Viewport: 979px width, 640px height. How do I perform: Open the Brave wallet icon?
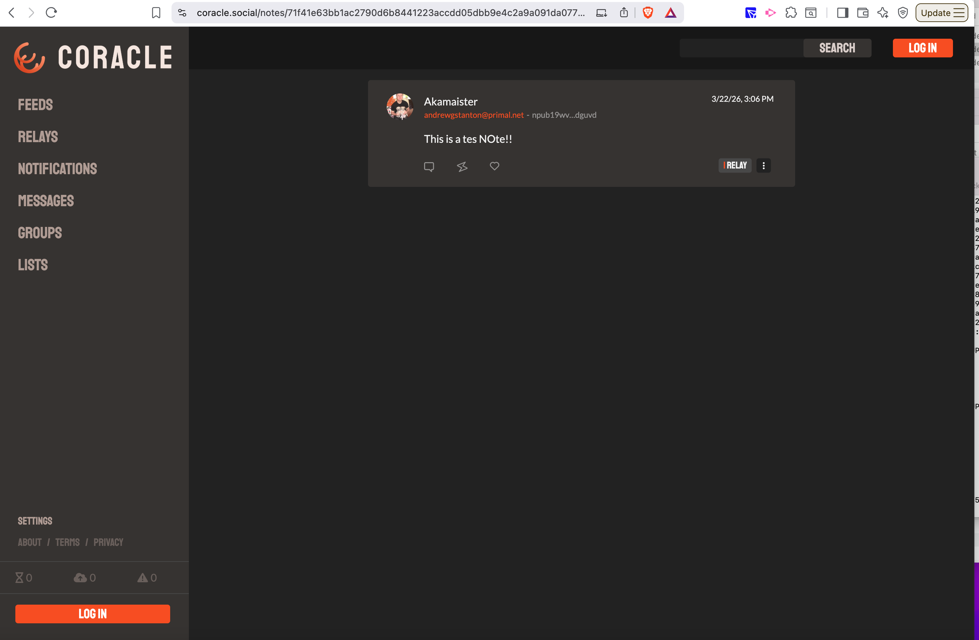pos(863,13)
